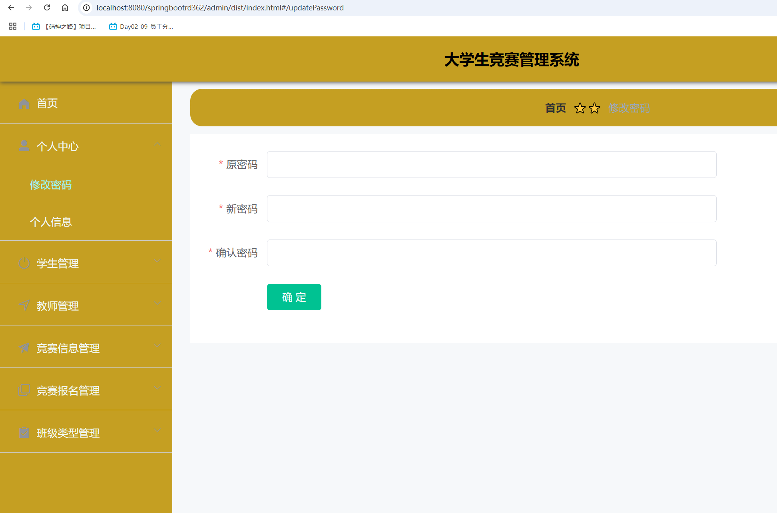Click the power icon beside 学生管理
The height and width of the screenshot is (513, 777).
pyautogui.click(x=24, y=263)
